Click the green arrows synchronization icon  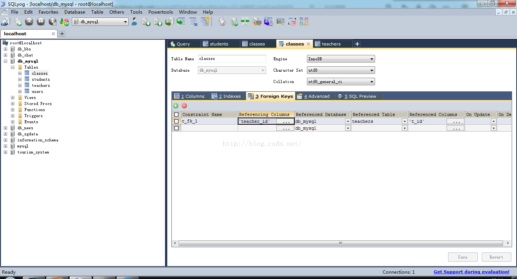(245, 22)
